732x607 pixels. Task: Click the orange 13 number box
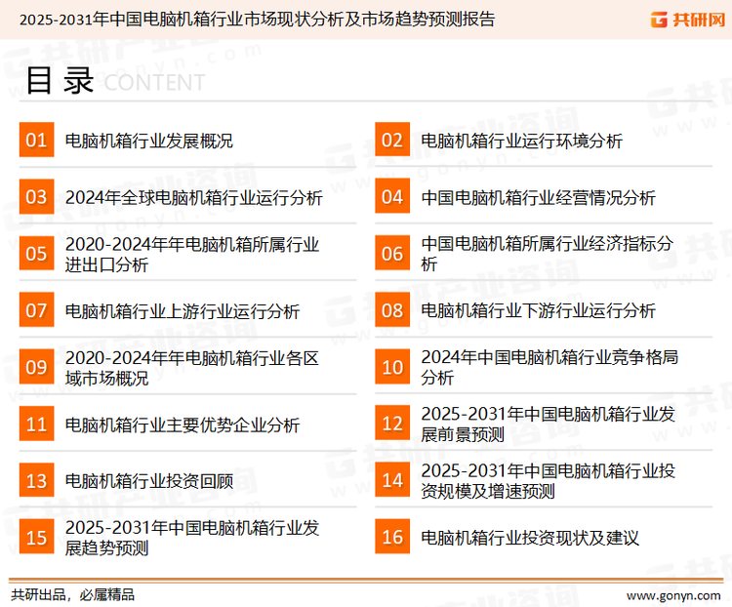pos(36,480)
